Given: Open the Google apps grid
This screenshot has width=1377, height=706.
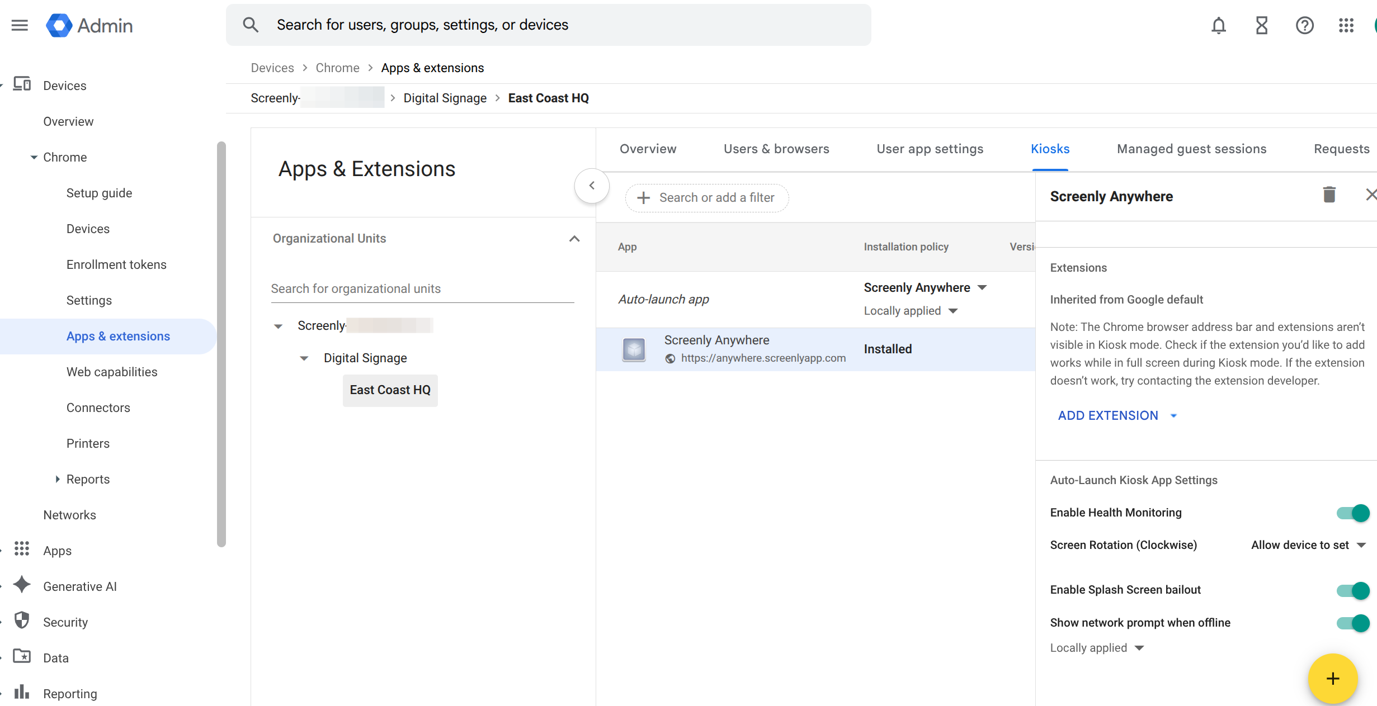Looking at the screenshot, I should pos(1346,25).
